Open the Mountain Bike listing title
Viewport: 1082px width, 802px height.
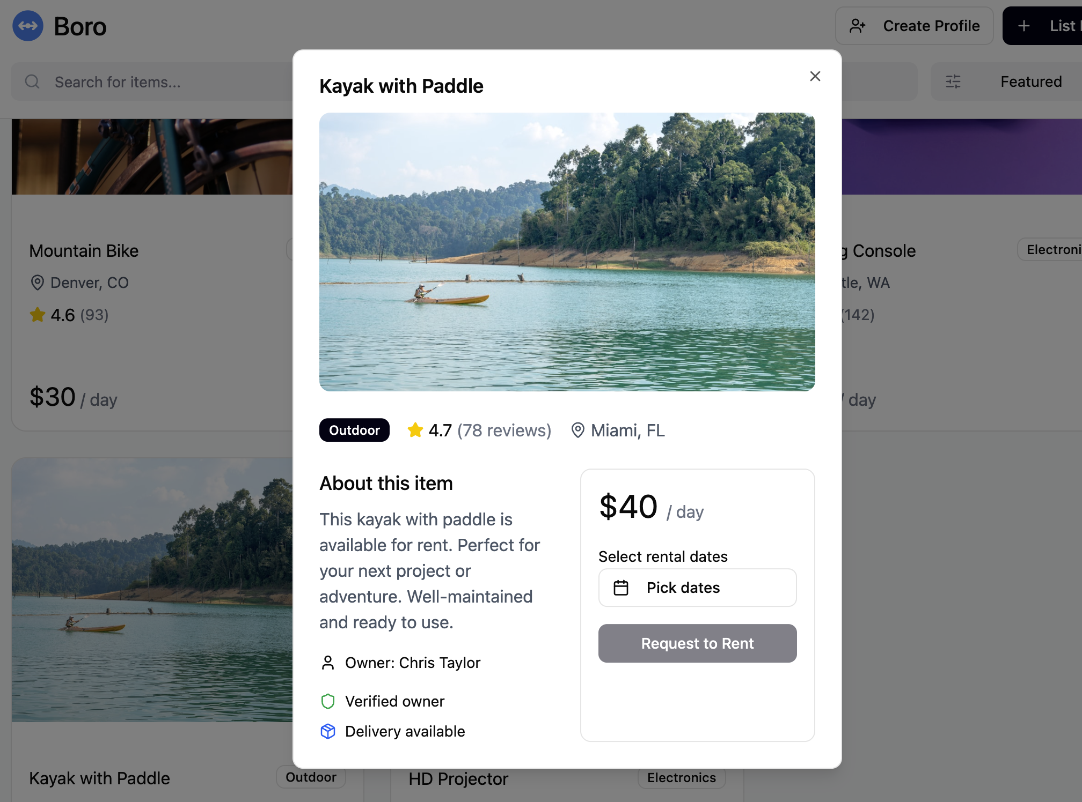(84, 250)
